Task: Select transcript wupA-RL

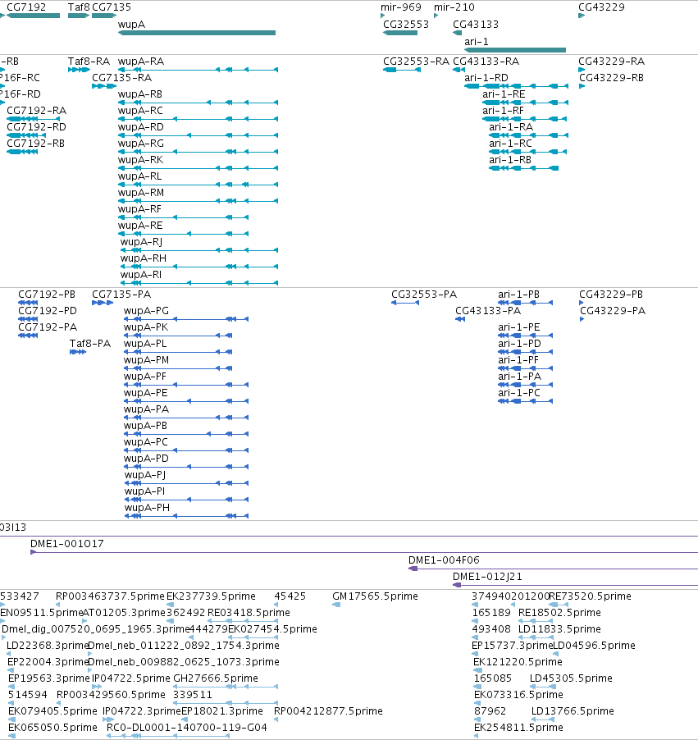Action: click(x=198, y=185)
